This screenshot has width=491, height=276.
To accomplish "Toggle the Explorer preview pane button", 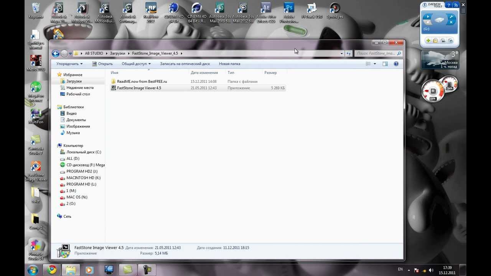I will point(385,64).
